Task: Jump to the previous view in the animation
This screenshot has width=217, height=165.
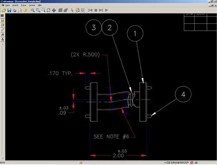Action: click(x=90, y=10)
